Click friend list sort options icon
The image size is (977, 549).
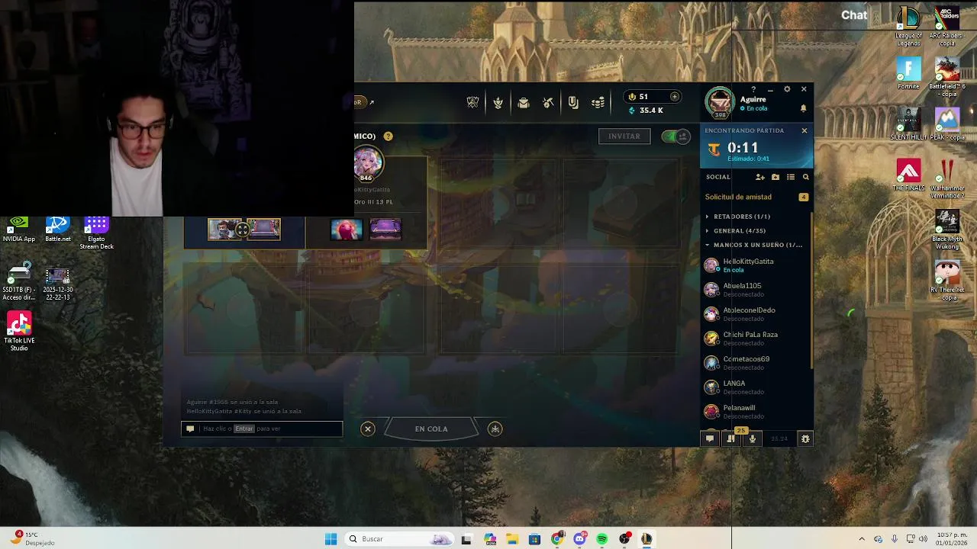point(791,177)
